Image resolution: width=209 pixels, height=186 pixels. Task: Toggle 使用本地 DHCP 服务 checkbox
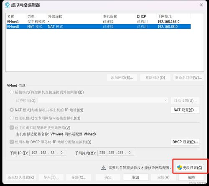(12, 142)
